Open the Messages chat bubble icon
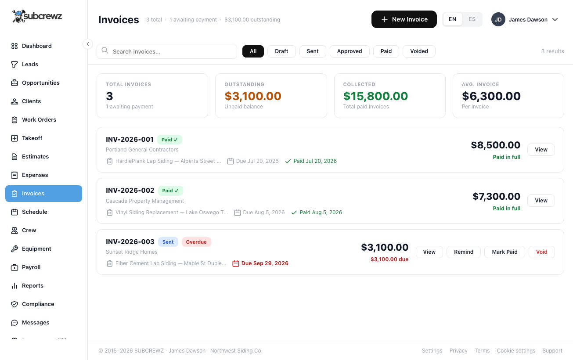 (14, 323)
